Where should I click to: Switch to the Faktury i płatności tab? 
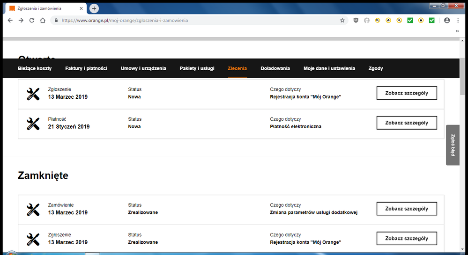[86, 68]
